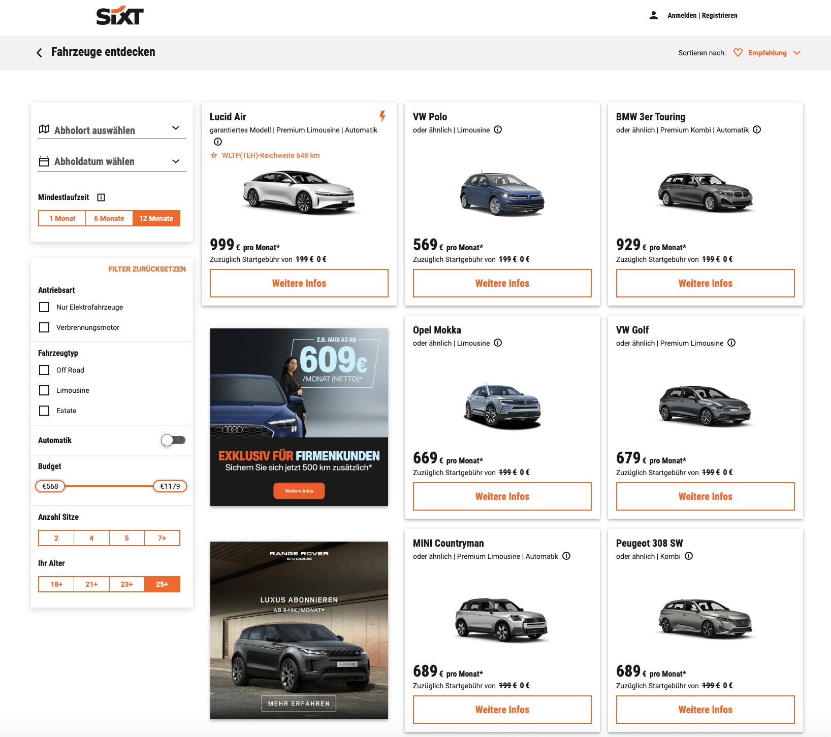Click the VW Polo car image
This screenshot has width=831, height=737.
pyautogui.click(x=502, y=193)
